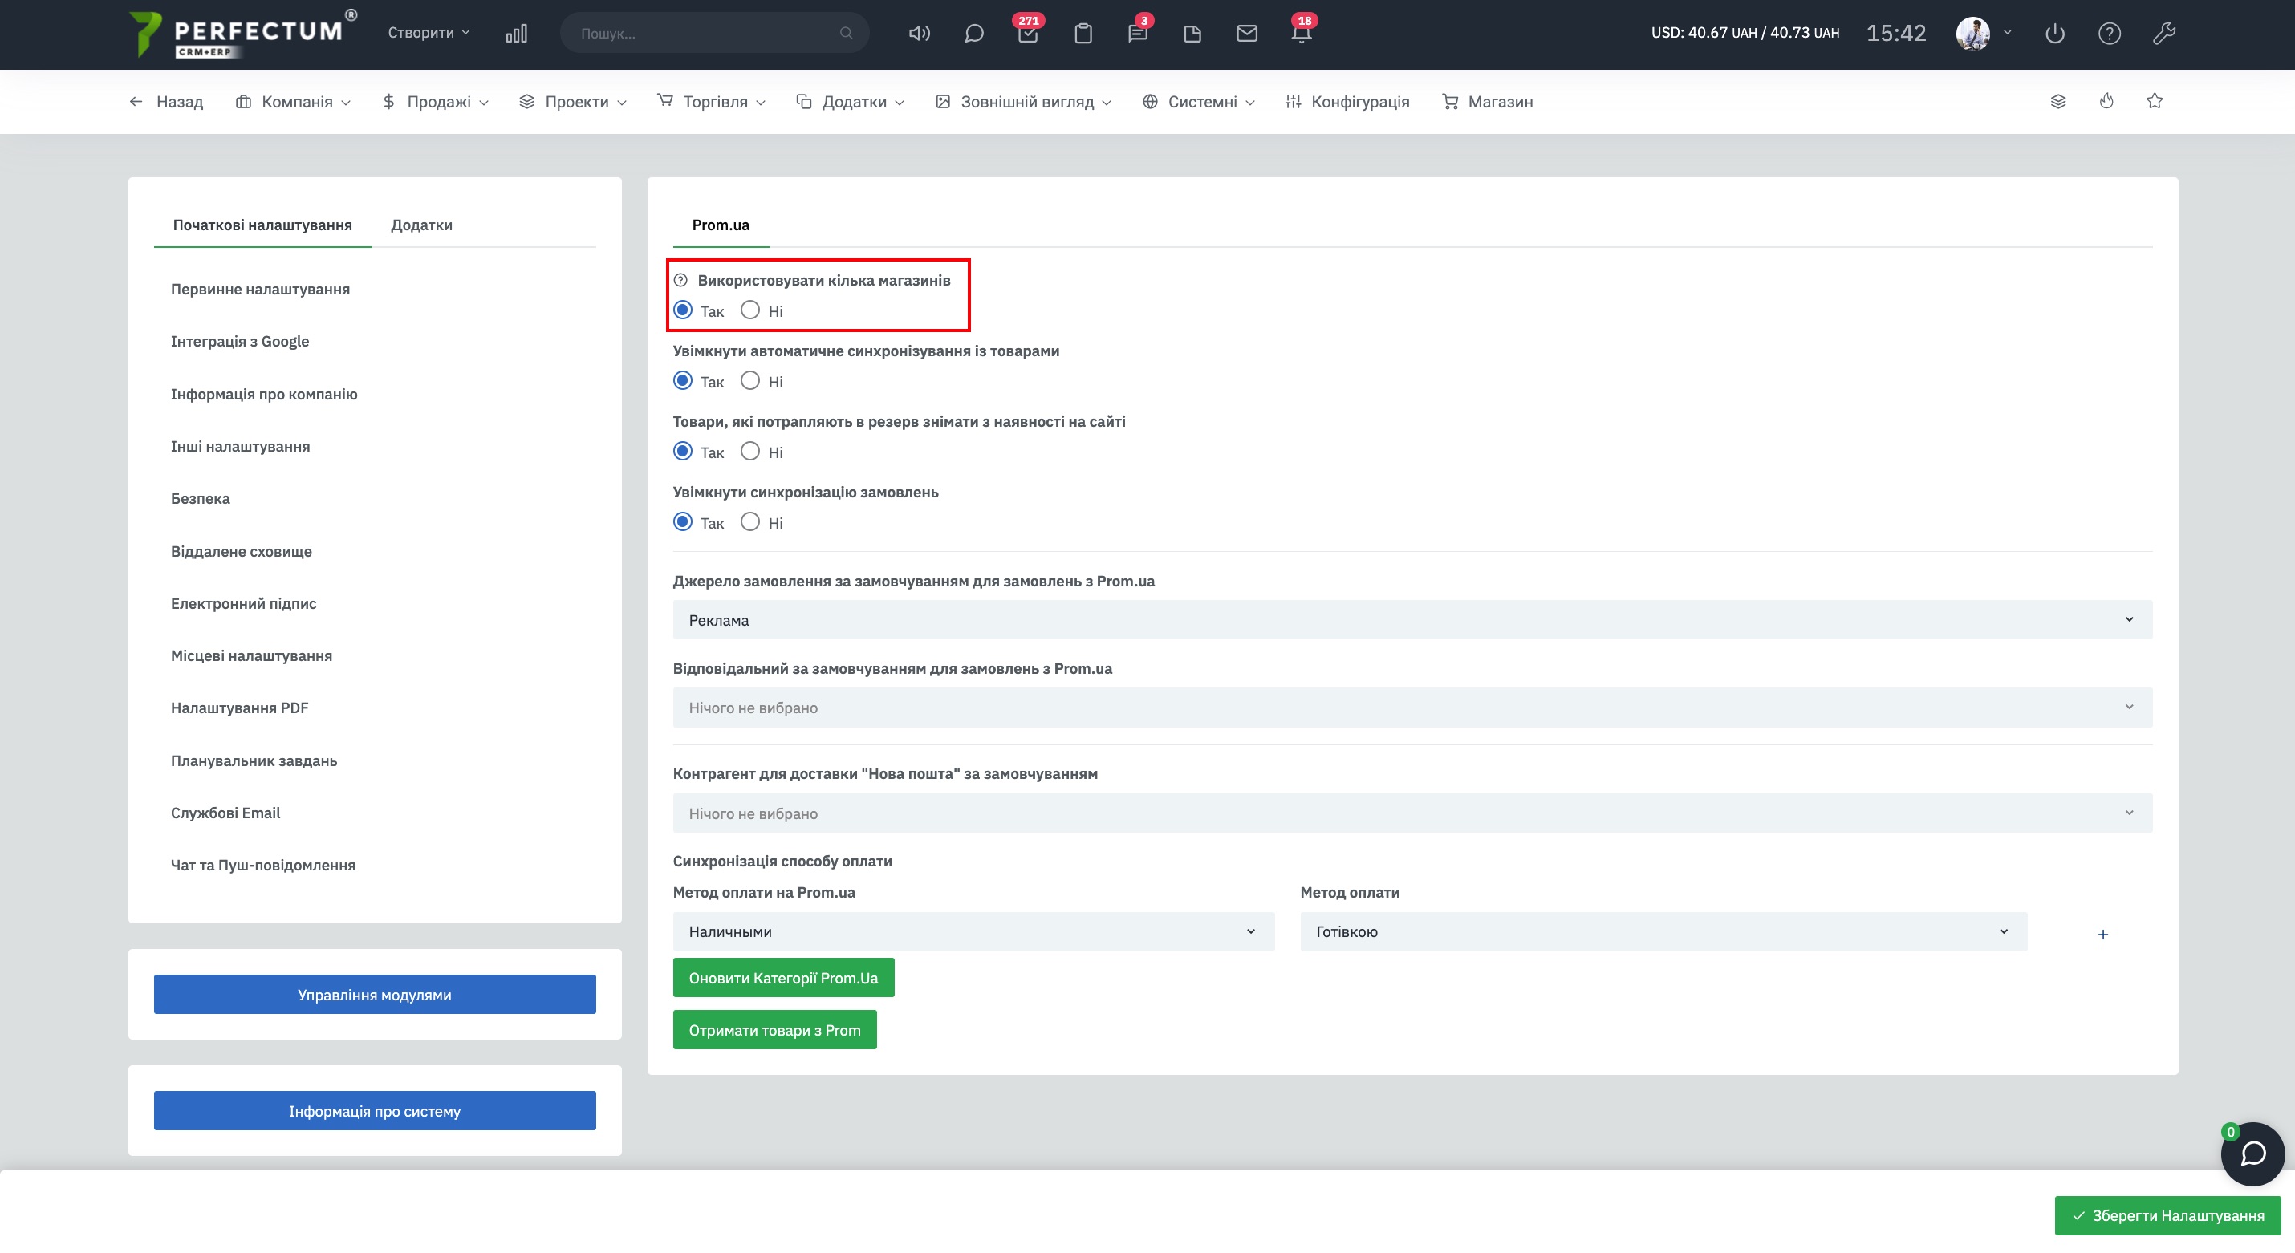
Task: Switch to the 'Додатки' settings tab
Action: (421, 225)
